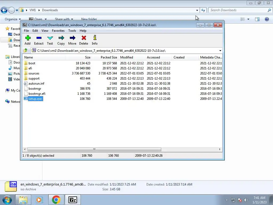Open the File menu in 7-Zip

(26, 31)
